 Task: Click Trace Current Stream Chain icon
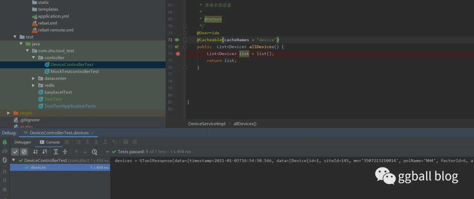(135, 142)
